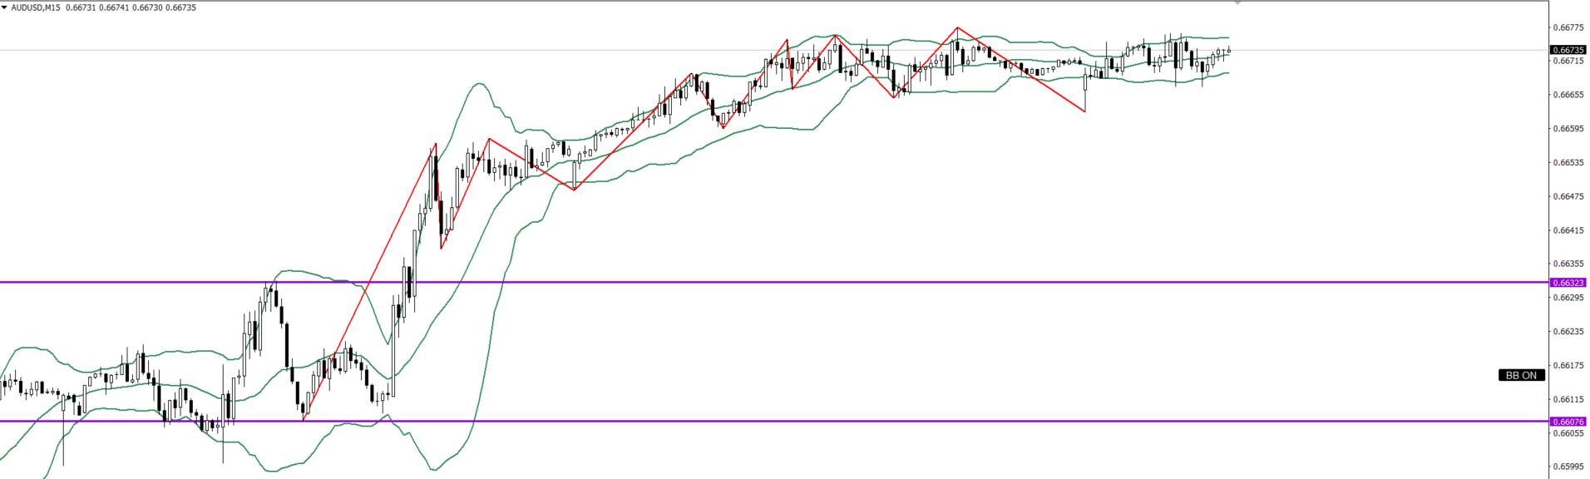Click the 0.66775 value on price scale

pos(1568,27)
